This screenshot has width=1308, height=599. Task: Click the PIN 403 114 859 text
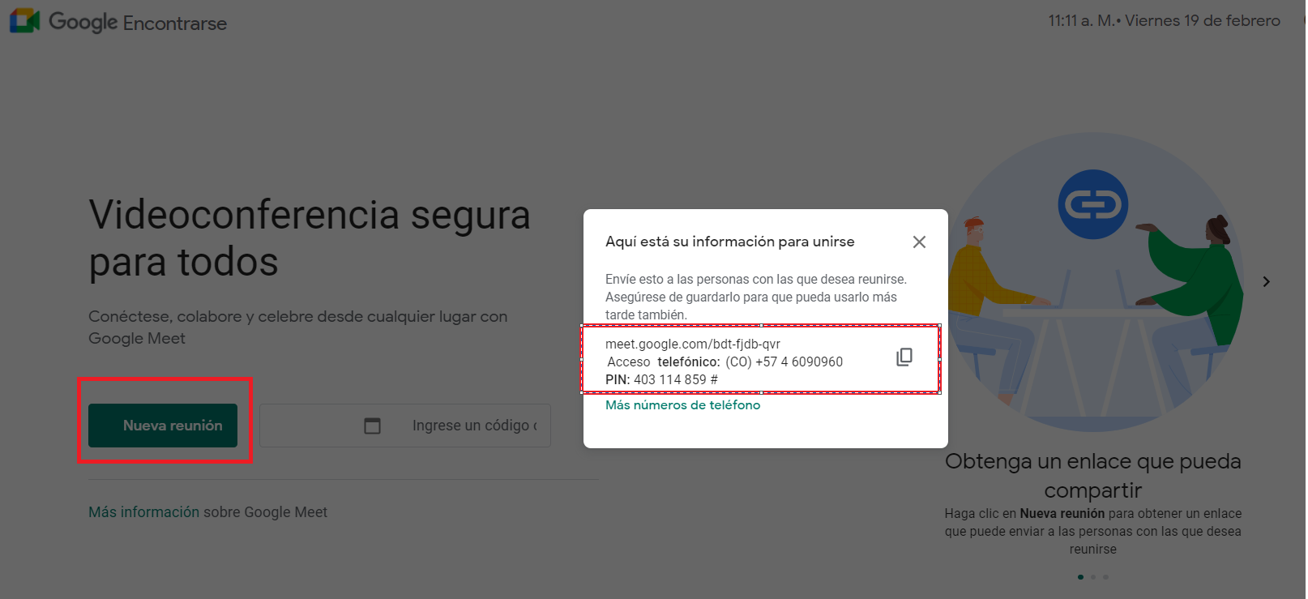[661, 379]
